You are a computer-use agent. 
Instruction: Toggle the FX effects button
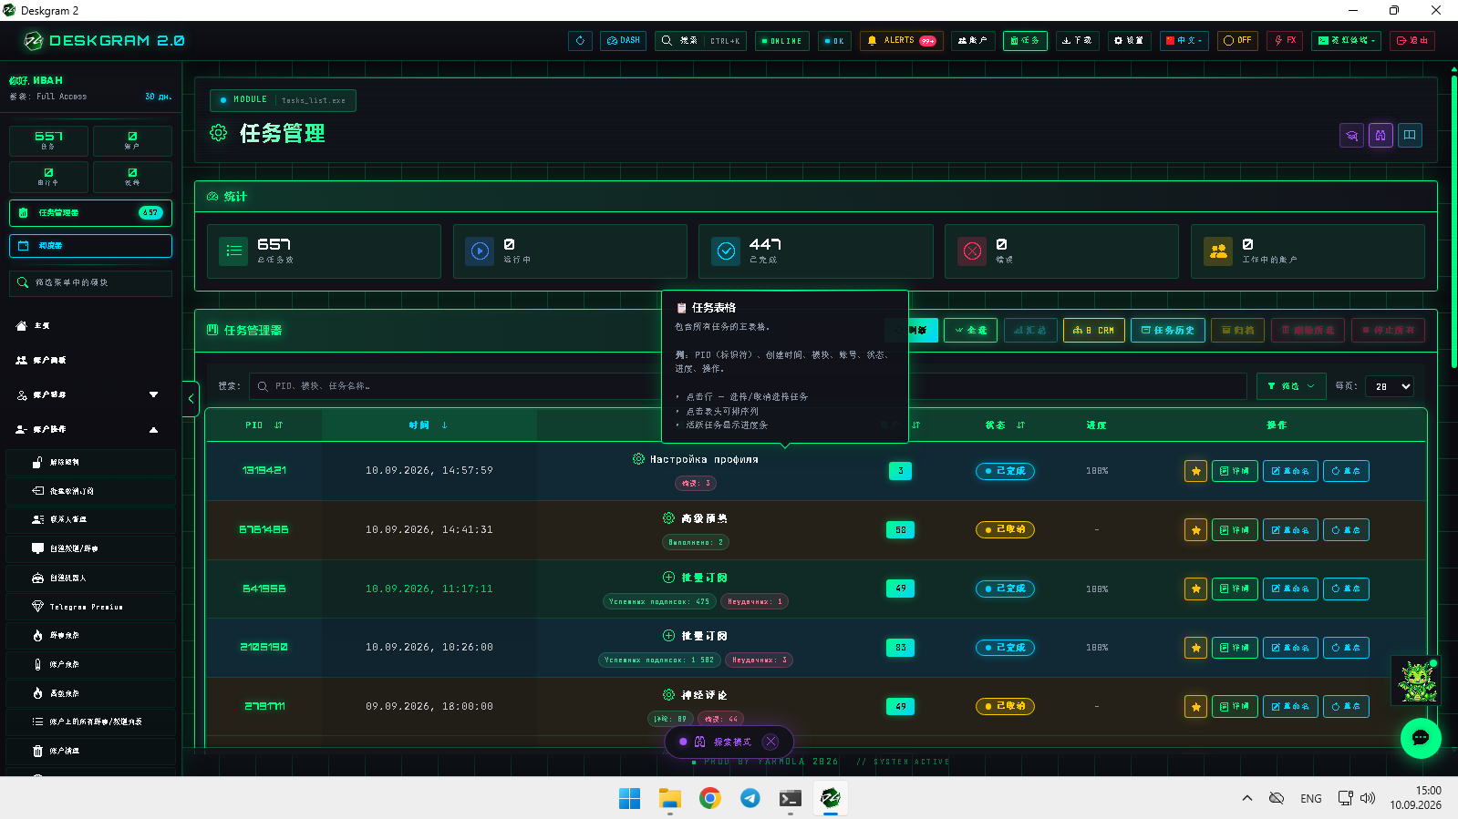1285,41
